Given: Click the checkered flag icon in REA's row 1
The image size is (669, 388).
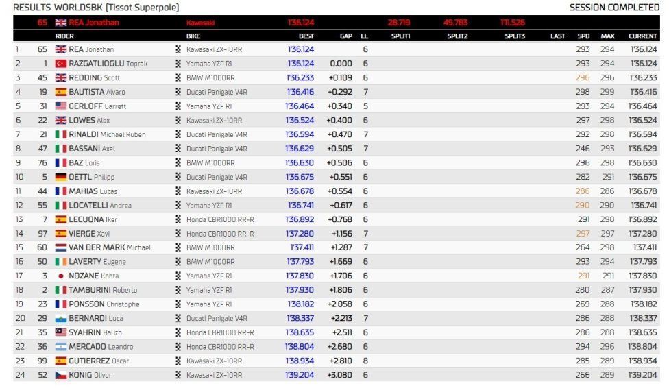Looking at the screenshot, I should 178,49.
